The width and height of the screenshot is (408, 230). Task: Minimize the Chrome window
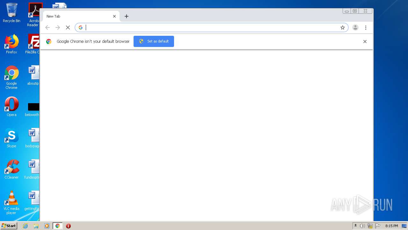346,11
